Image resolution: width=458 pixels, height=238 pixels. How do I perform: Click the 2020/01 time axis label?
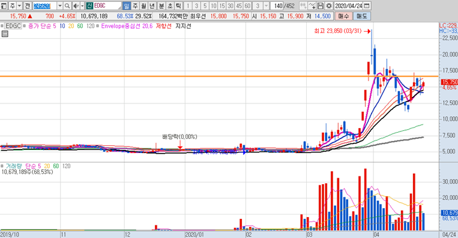pos(195,234)
